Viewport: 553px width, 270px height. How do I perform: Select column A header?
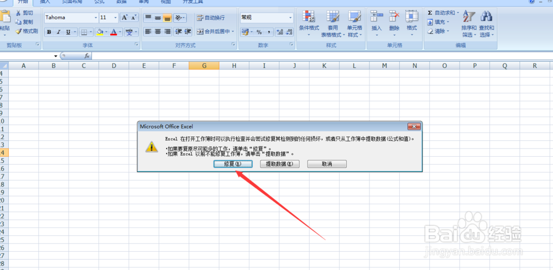point(24,66)
